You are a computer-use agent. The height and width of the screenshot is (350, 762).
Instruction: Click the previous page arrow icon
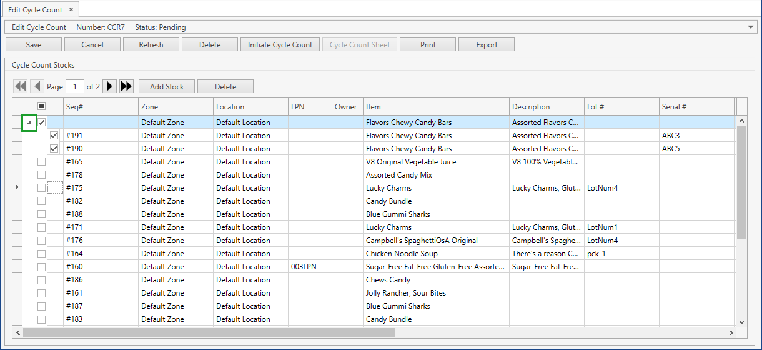(37, 86)
